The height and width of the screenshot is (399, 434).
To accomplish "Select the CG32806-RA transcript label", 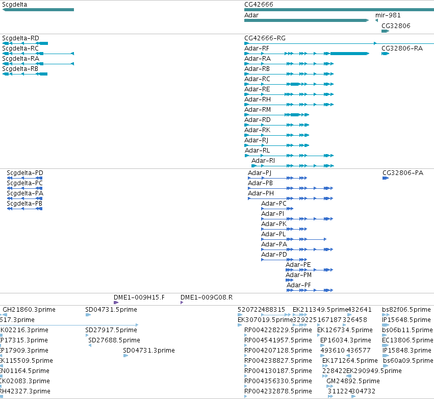I will [402, 48].
